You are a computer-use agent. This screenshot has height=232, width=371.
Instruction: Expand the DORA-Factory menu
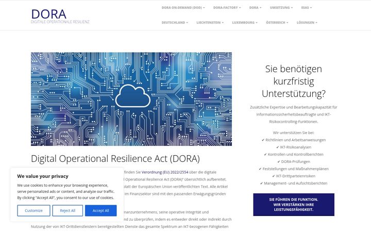[227, 8]
